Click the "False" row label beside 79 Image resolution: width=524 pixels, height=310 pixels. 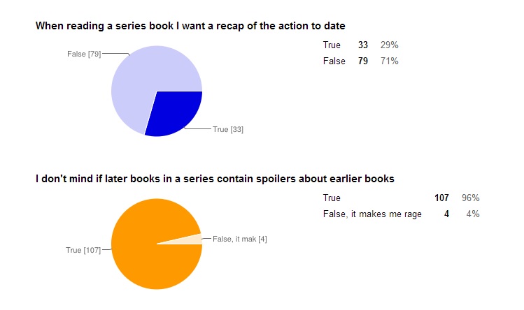334,61
